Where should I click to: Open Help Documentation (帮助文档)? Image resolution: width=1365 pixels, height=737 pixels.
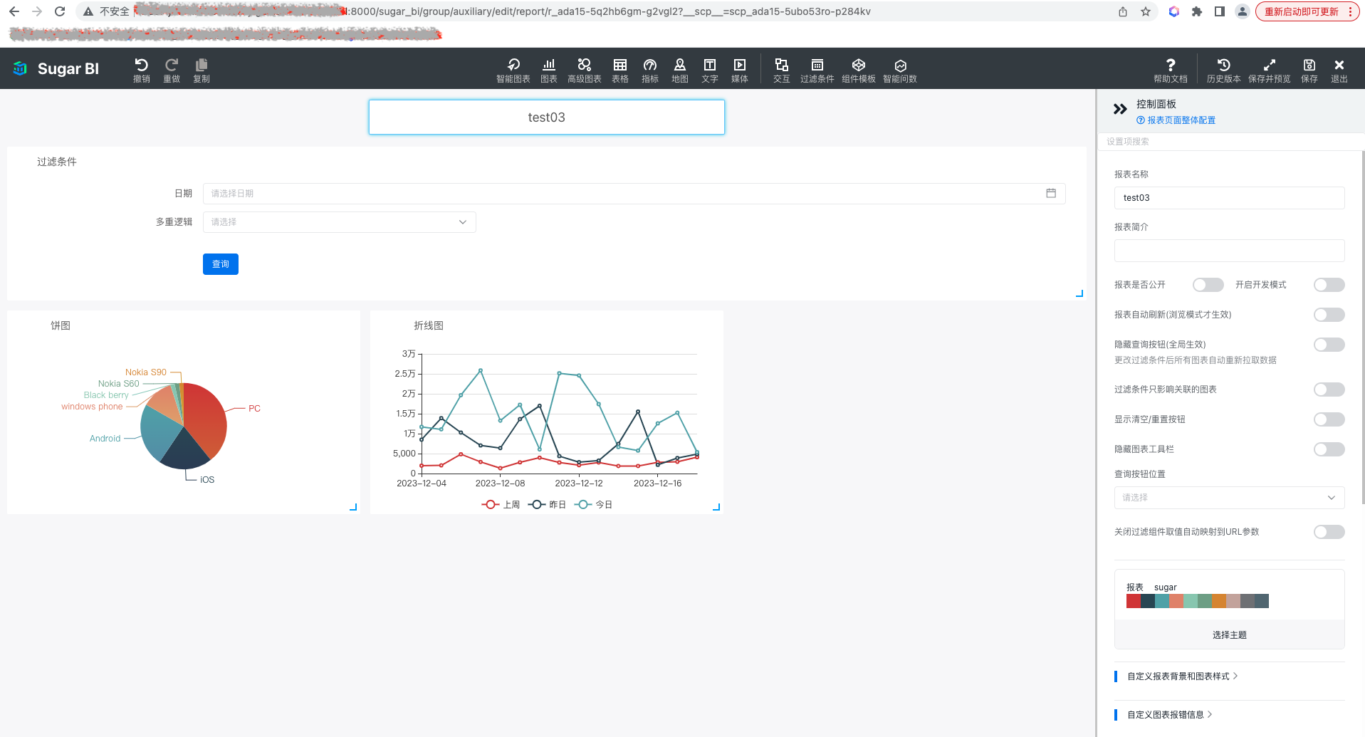(x=1171, y=70)
